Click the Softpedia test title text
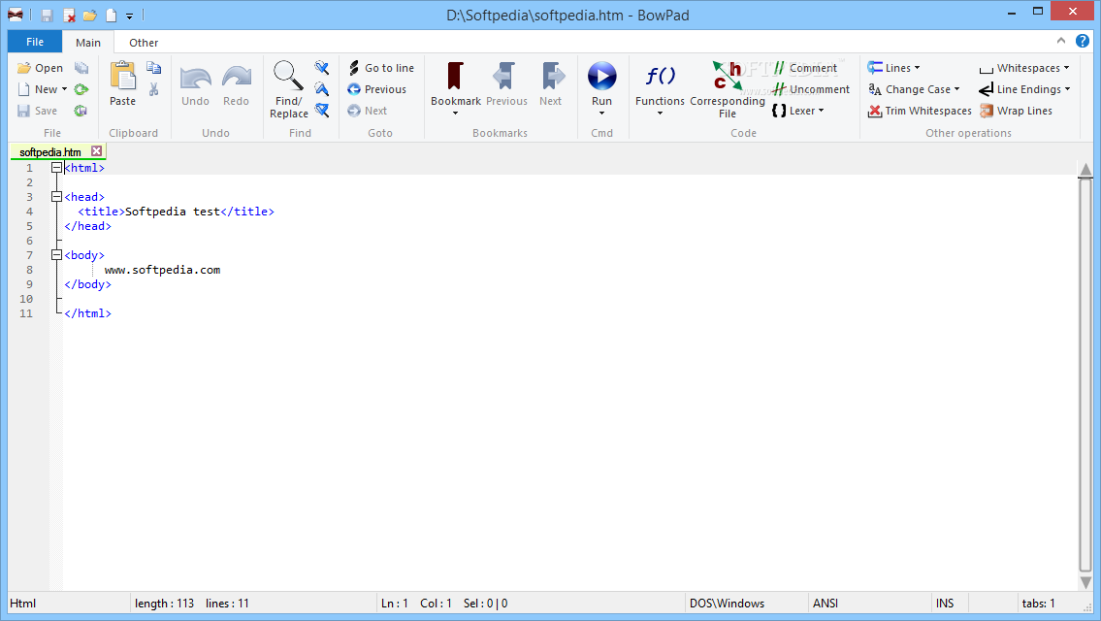This screenshot has height=621, width=1101. click(x=173, y=212)
